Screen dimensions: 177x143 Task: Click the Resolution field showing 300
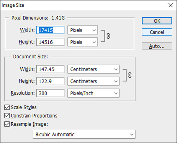(50, 93)
